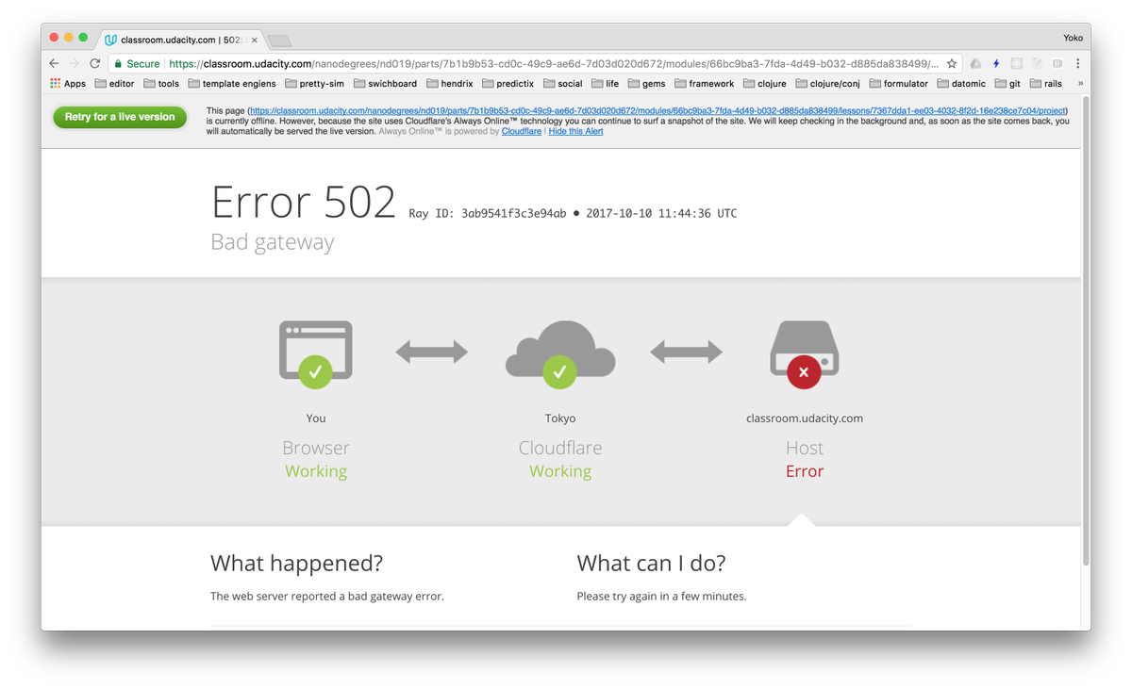
Task: Click the browser window icon with checkmark
Action: (316, 353)
